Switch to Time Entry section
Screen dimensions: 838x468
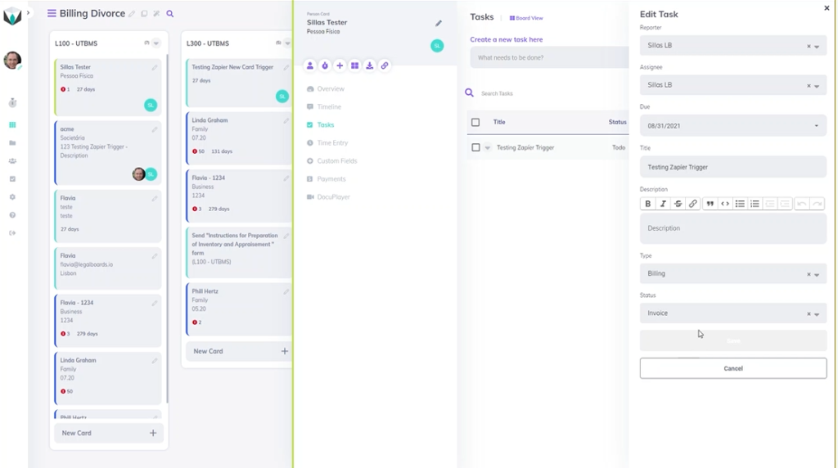click(x=332, y=143)
